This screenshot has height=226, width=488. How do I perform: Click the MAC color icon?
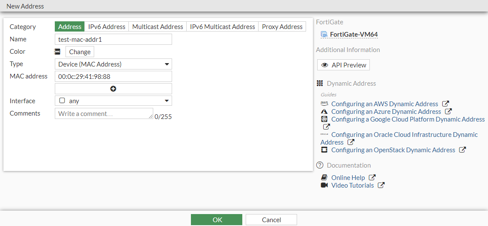(57, 52)
